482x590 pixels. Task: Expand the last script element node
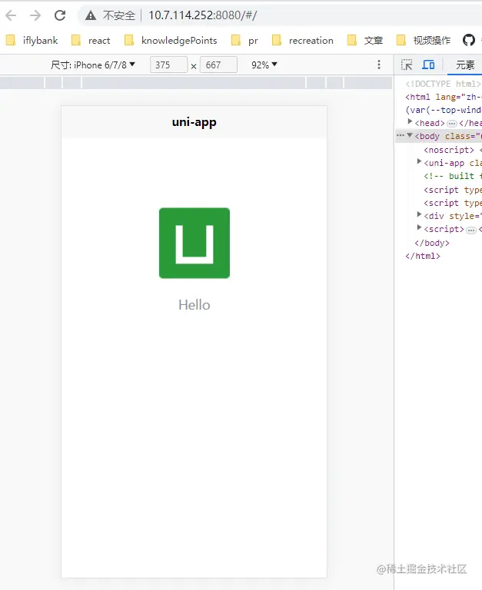click(419, 227)
